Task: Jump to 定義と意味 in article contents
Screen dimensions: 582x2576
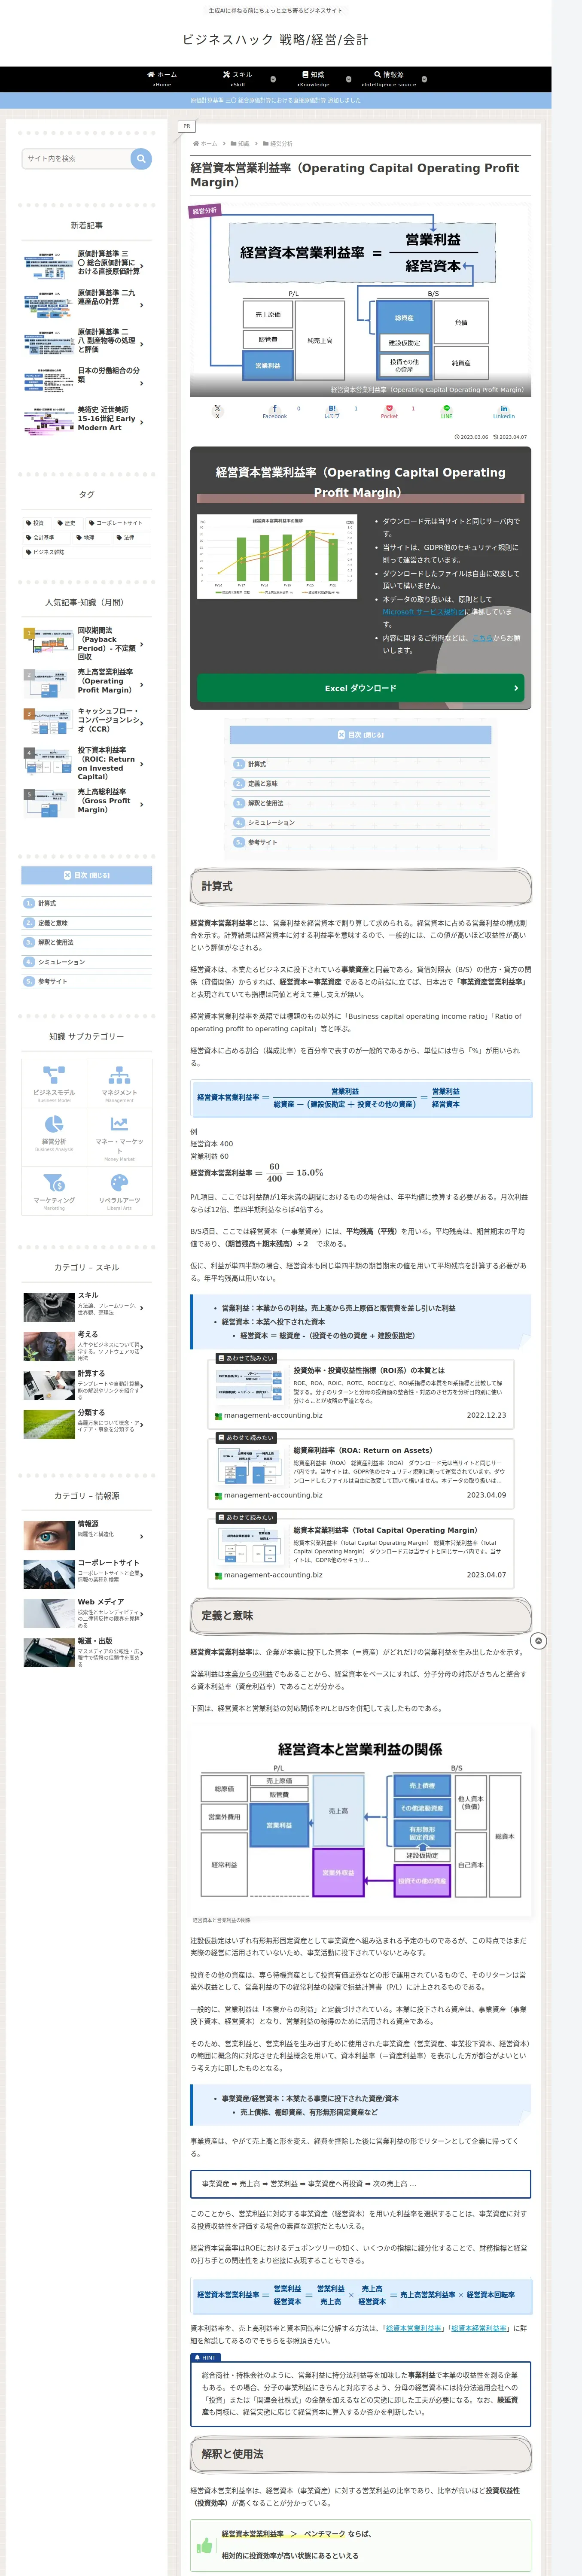Action: pos(263,783)
